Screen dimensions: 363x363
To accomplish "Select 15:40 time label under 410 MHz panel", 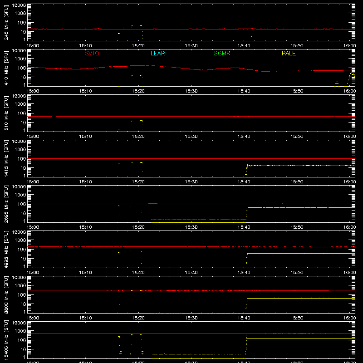I will click(x=244, y=91).
